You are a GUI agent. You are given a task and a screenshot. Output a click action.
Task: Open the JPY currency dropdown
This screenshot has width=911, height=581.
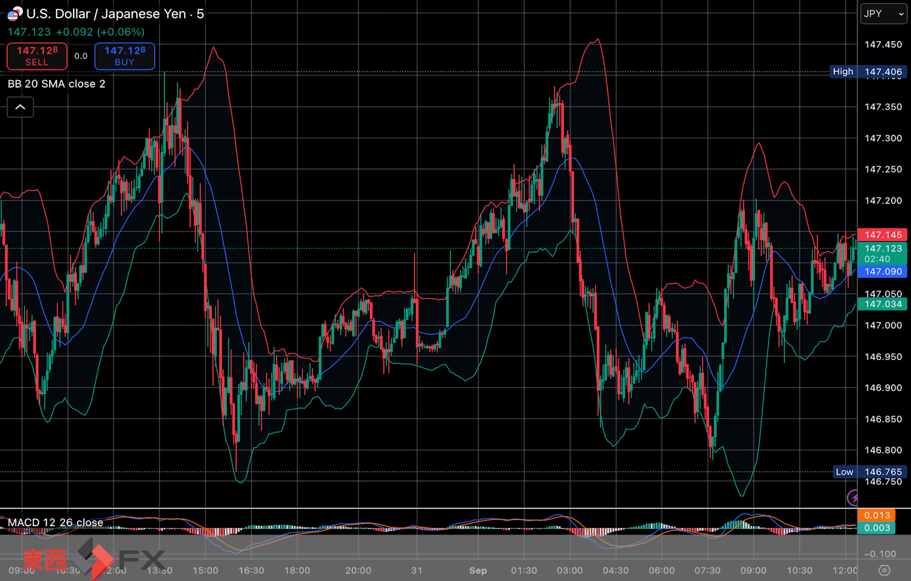[883, 14]
